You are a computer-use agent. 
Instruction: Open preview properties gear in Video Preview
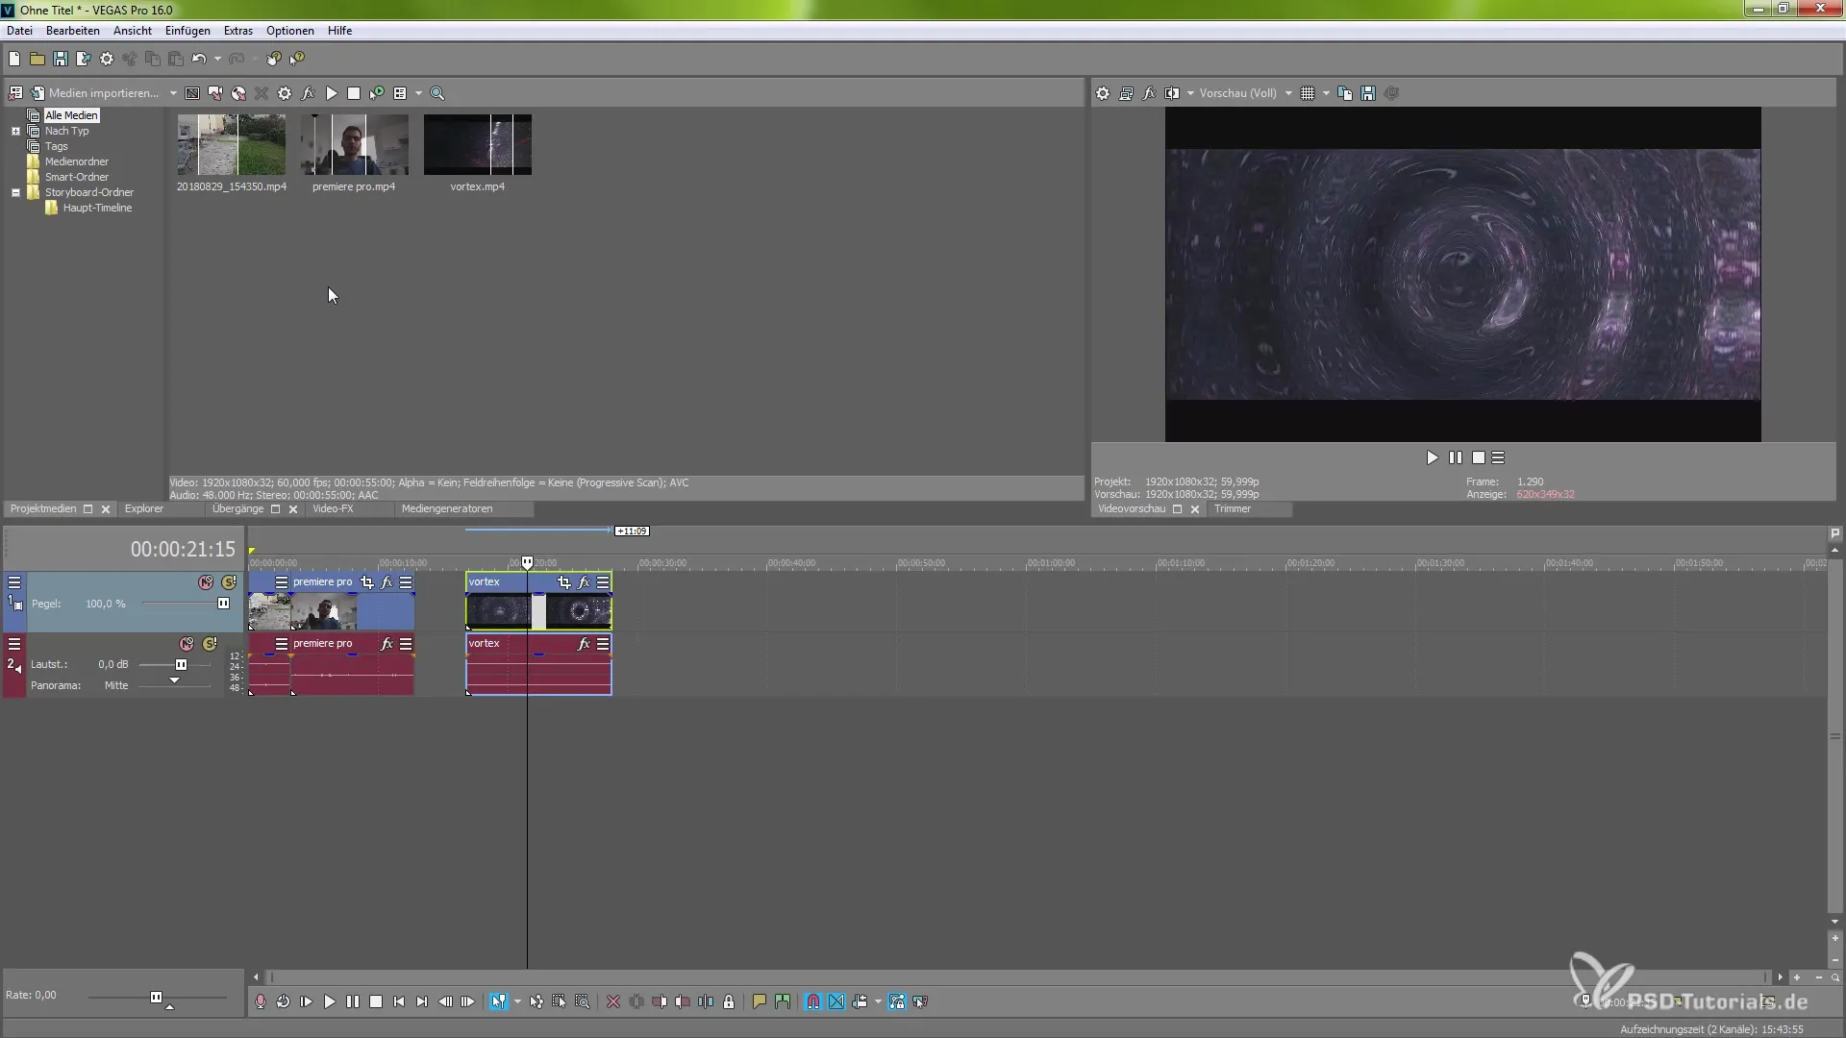(x=1103, y=93)
